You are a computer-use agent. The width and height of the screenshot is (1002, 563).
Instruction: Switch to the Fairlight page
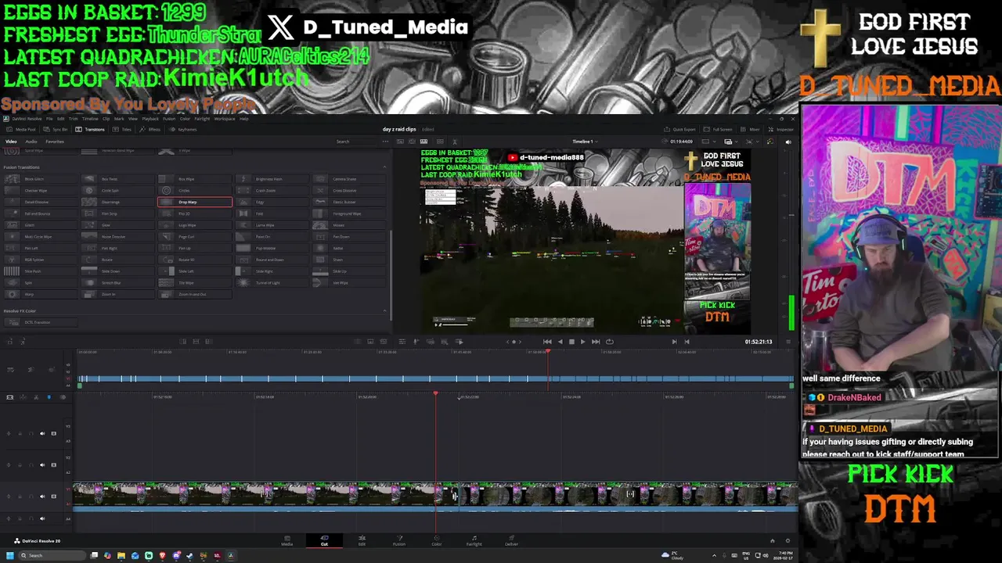[474, 540]
